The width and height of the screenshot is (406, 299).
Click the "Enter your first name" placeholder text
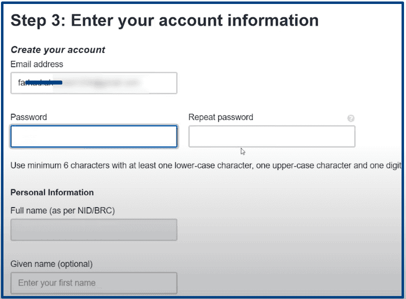point(56,283)
